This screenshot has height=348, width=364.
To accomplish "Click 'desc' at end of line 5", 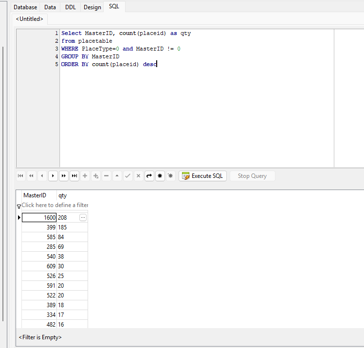I will (x=150, y=64).
